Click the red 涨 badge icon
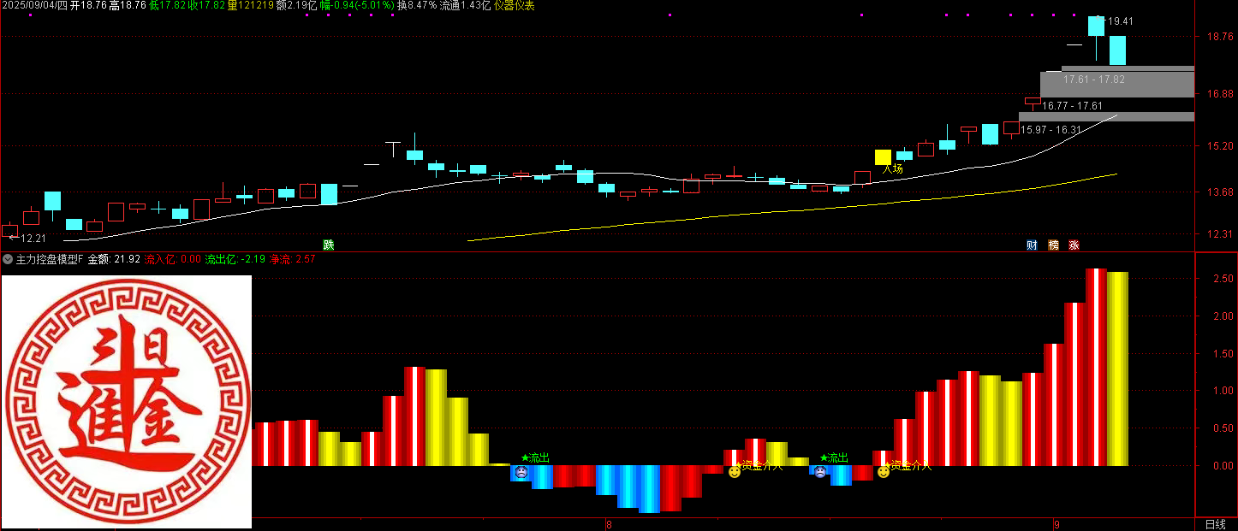1238x531 pixels. click(x=1074, y=245)
